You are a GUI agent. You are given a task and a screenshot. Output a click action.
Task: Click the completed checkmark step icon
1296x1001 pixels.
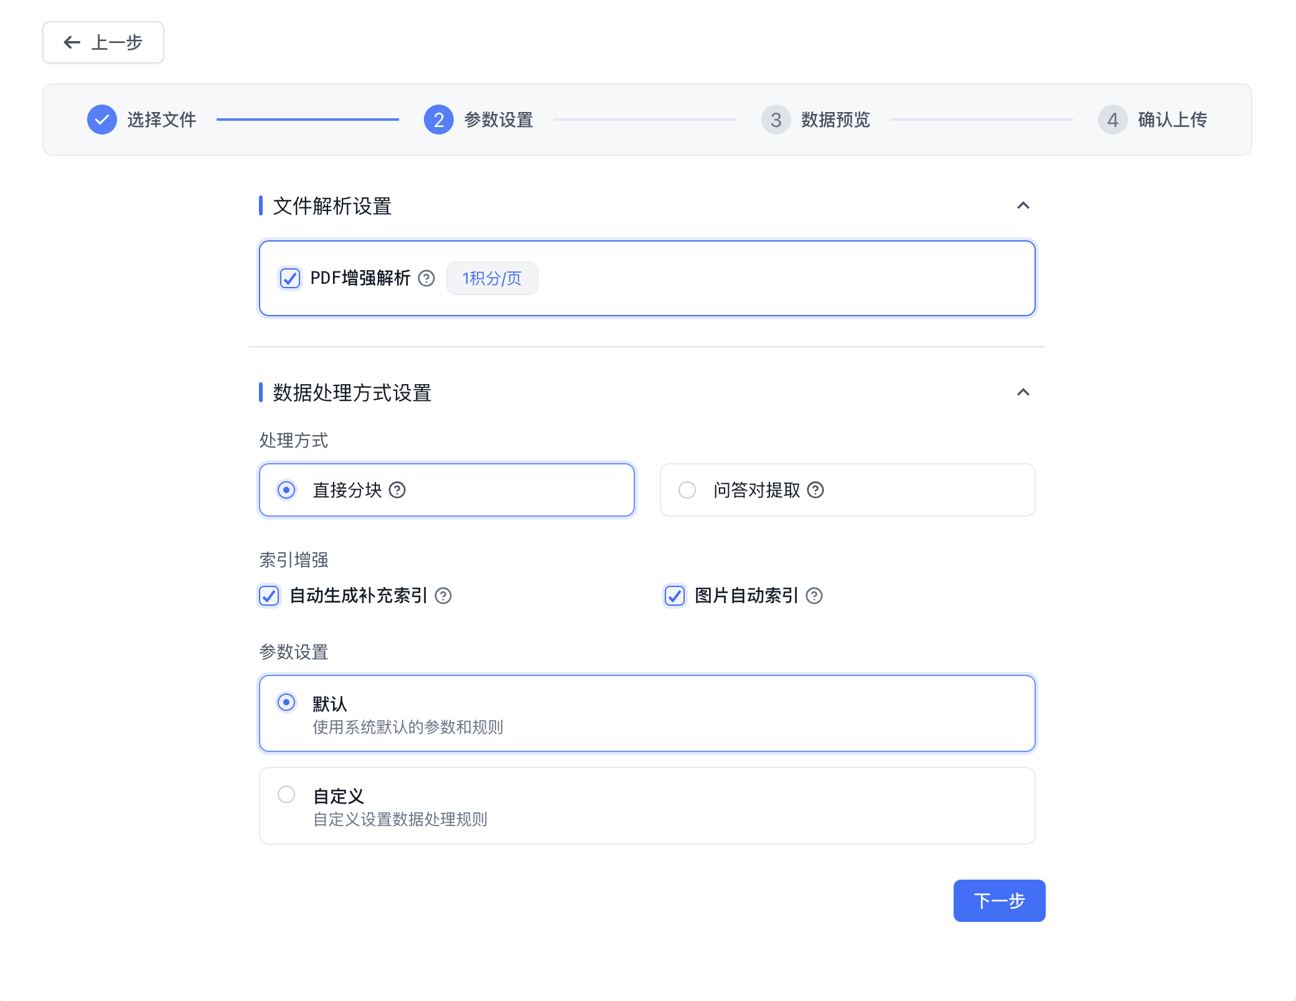click(x=102, y=120)
